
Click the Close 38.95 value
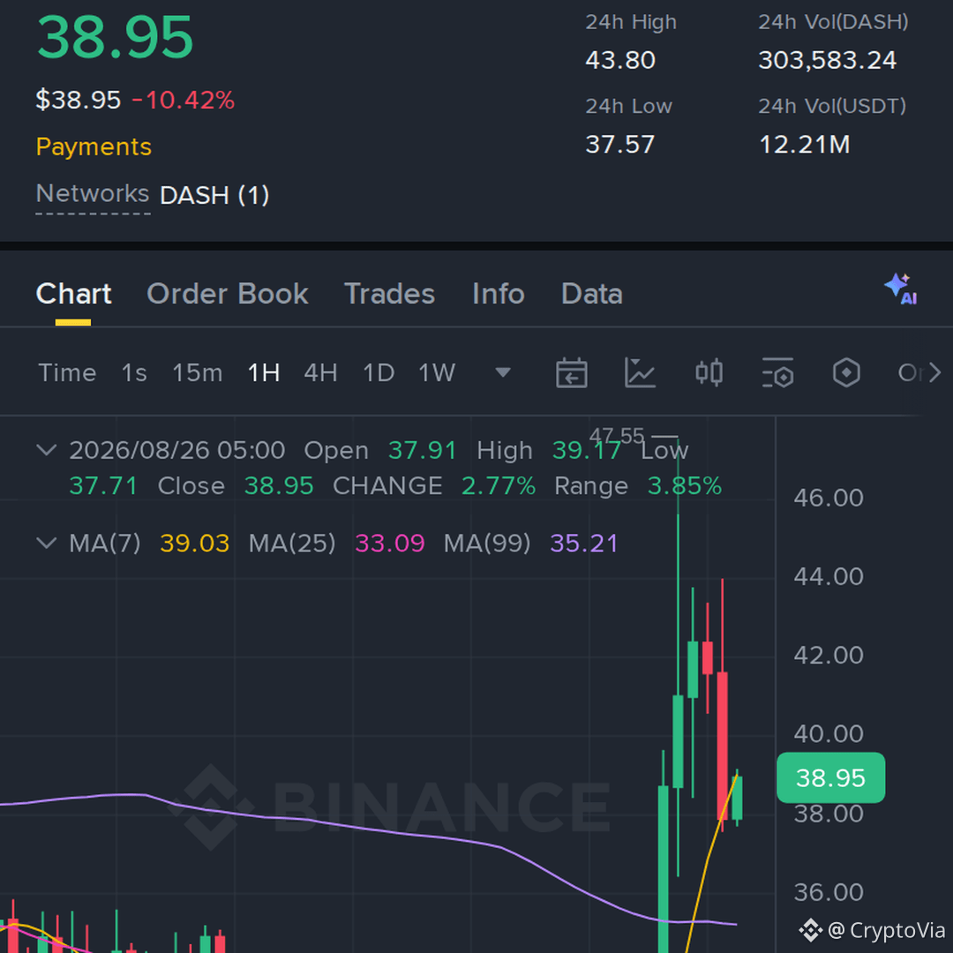coord(279,486)
